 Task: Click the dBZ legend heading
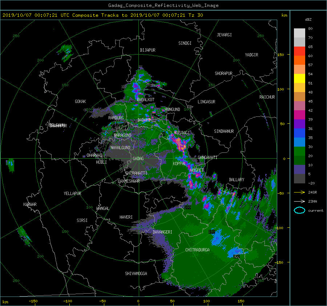(x=308, y=19)
